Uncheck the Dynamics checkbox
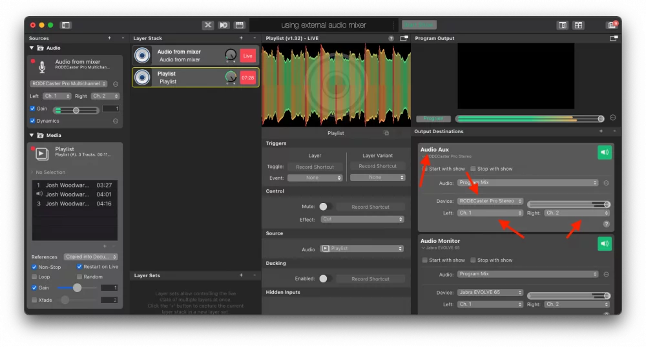The height and width of the screenshot is (347, 646). [x=32, y=121]
